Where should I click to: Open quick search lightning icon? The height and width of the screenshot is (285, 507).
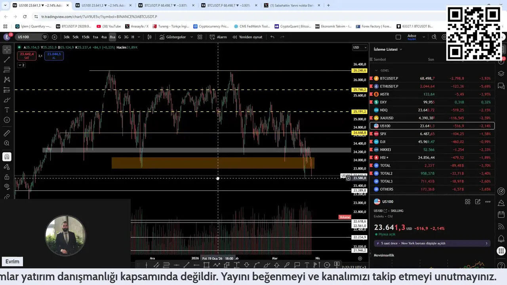point(434,37)
